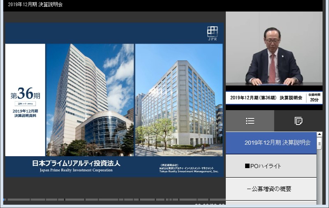Select chapter 2019年12月期 決算説明会
The height and width of the screenshot is (208, 329).
(271, 143)
